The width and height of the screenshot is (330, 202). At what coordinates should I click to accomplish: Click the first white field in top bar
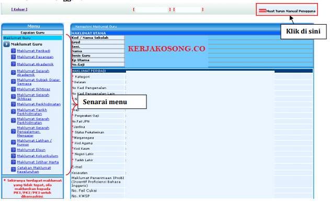152,9
